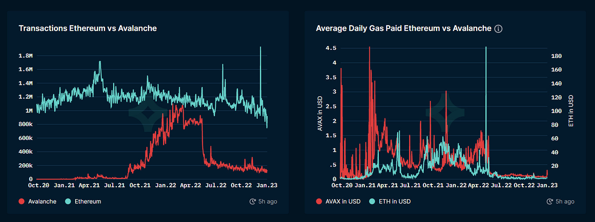Screen dimensions: 595x222
Task: Click the AVAX in USD vertical axis title
Action: (320, 113)
